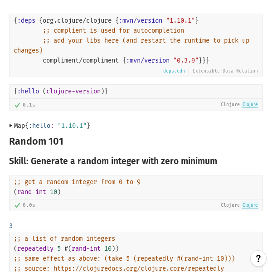Click the 0.1s execution time label
The image size is (272, 272).
(29, 105)
